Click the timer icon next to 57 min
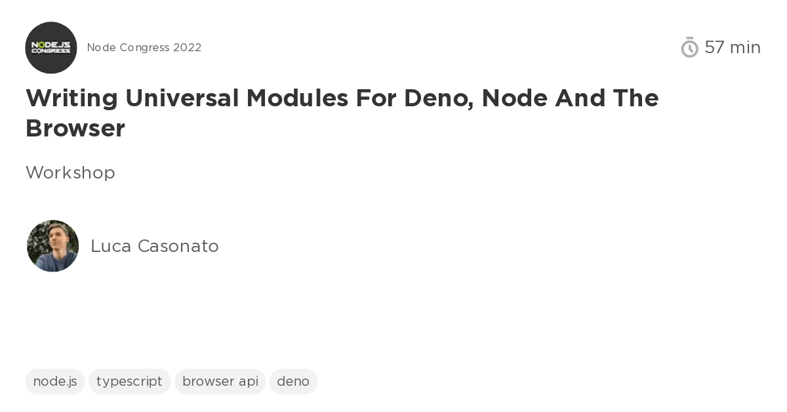Image resolution: width=787 pixels, height=412 pixels. 689,47
